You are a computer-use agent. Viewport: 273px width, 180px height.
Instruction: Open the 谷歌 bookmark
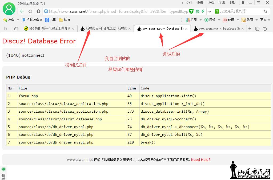51,20
